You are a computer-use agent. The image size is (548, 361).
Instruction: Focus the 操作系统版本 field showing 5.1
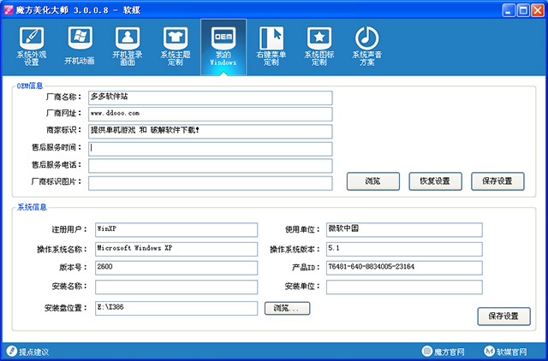404,249
